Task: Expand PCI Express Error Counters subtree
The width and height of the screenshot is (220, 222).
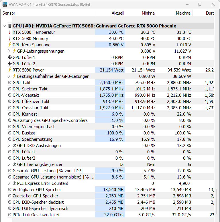Action: tap(9, 183)
